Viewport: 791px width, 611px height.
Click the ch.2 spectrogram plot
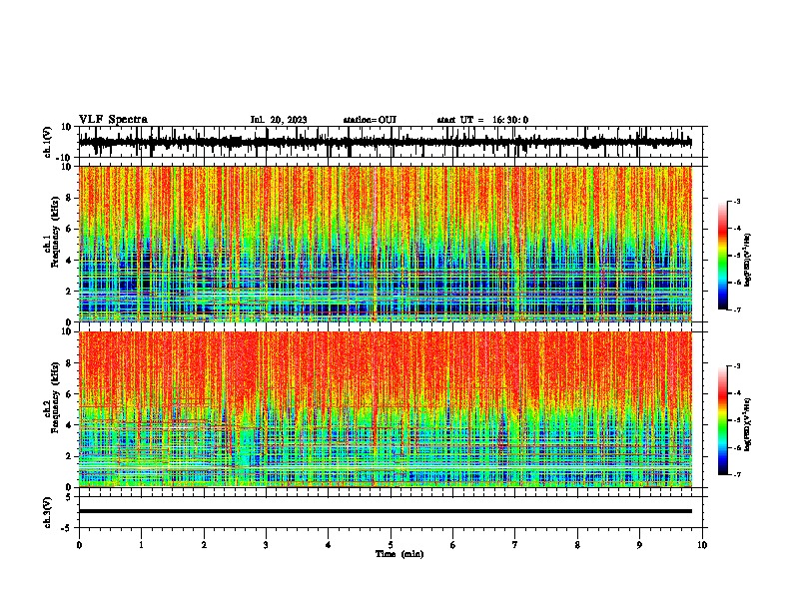coord(386,409)
